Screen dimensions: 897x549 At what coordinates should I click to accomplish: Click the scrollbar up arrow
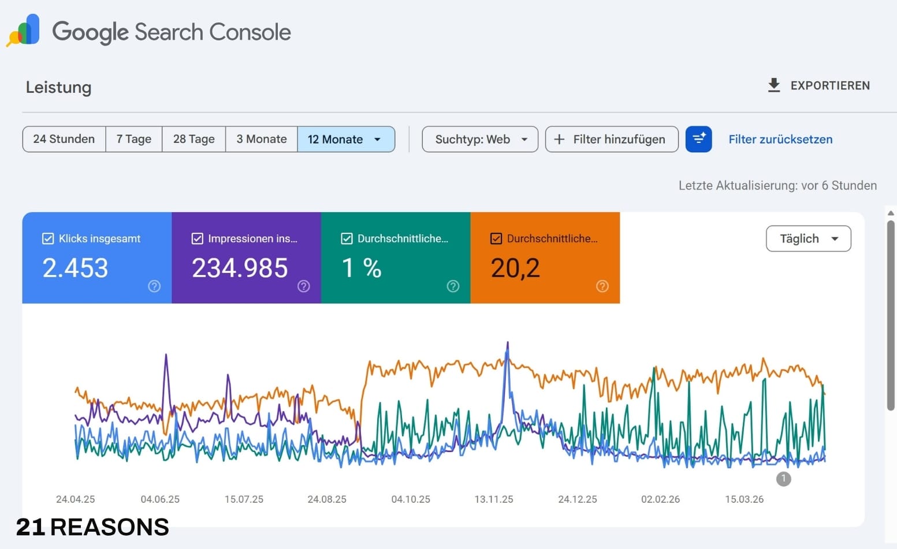(891, 213)
